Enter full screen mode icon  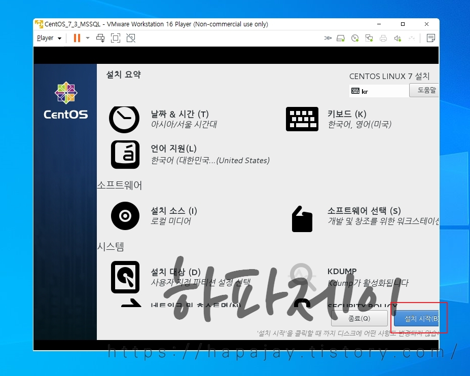[x=116, y=38]
